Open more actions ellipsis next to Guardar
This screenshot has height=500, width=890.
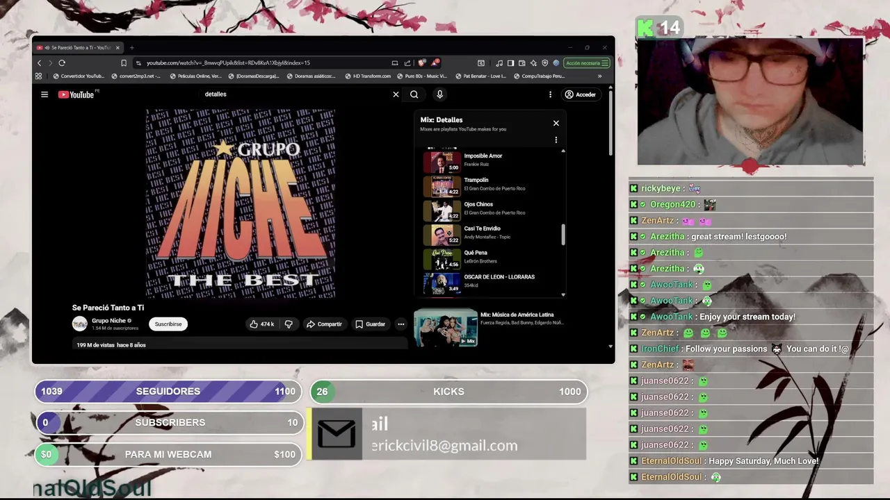[x=401, y=324]
